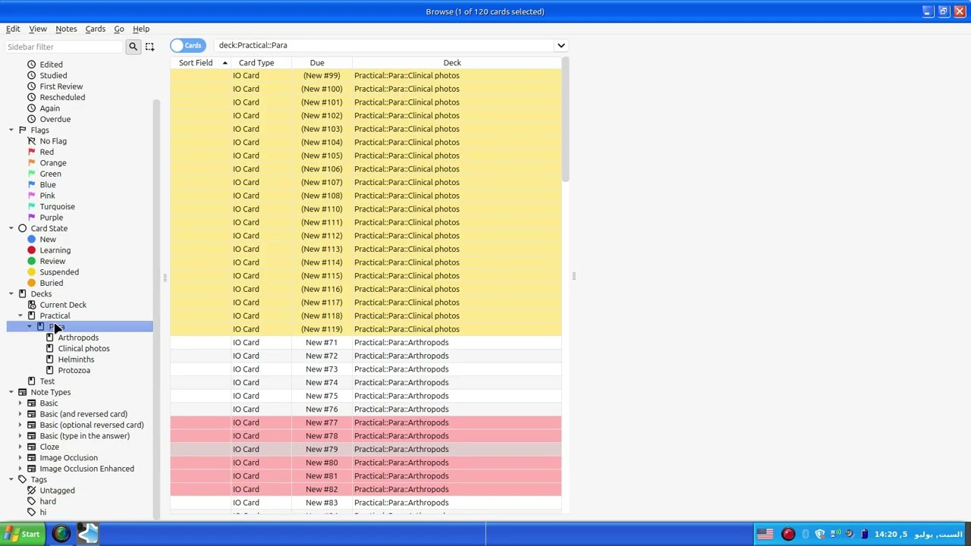Screen dimensions: 971x546
Task: Click in the Sidebar filter field
Action: (64, 47)
